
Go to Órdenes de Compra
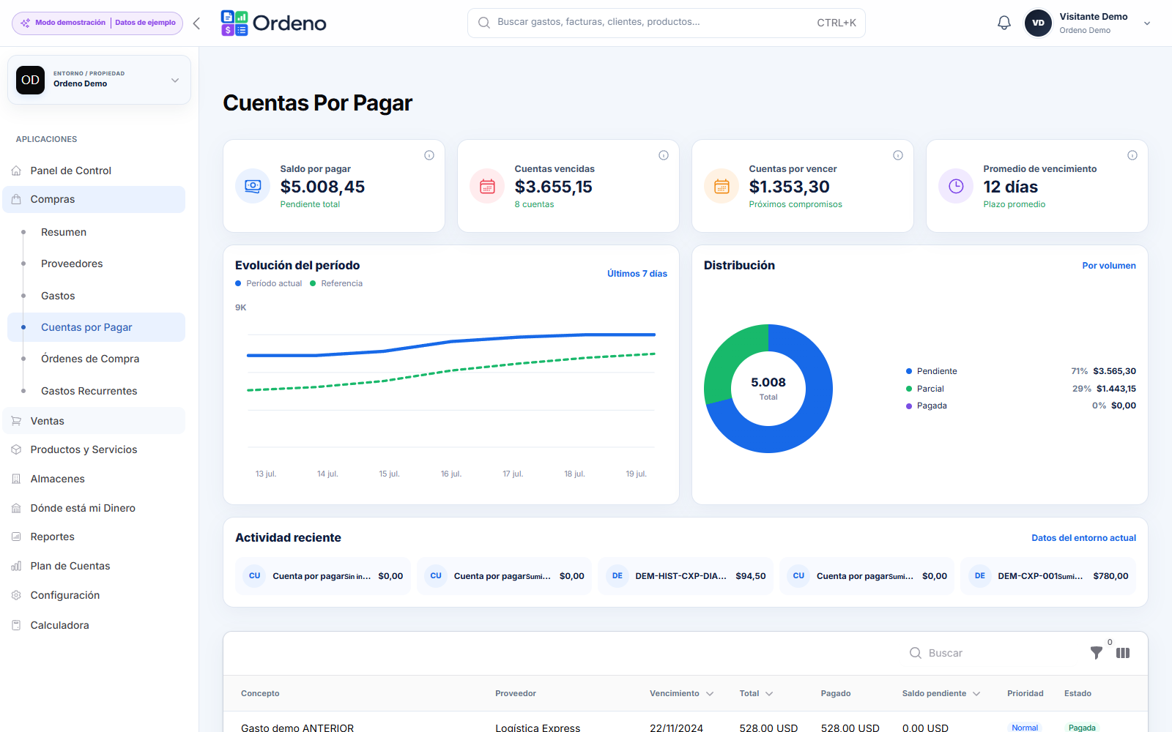click(90, 359)
